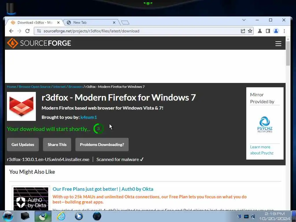Click the share page icon in address bar
The height and width of the screenshot is (222, 296).
click(x=243, y=31)
